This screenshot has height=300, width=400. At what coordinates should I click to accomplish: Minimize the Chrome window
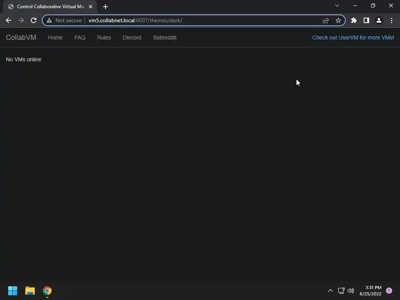355,5
